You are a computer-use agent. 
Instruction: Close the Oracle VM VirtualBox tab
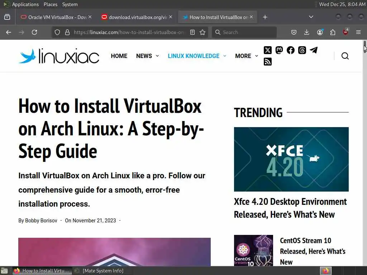tap(90, 17)
